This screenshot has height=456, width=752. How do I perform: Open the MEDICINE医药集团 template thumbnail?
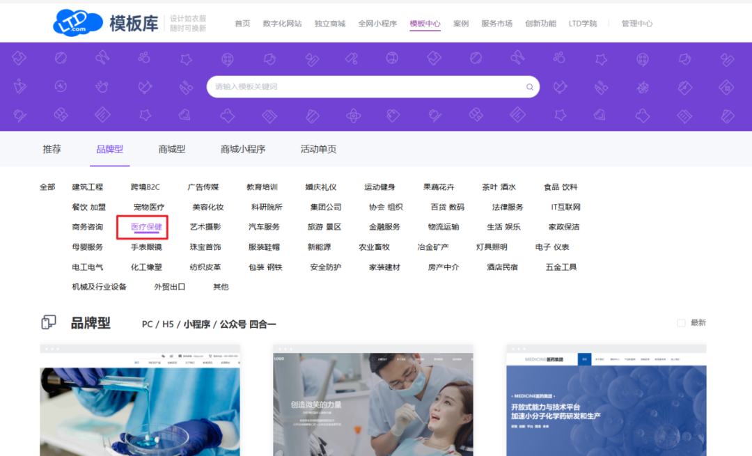[x=606, y=400]
